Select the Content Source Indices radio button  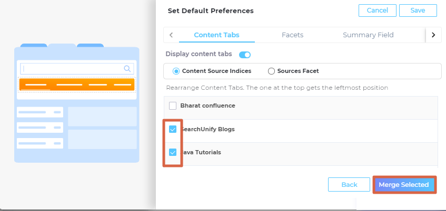[176, 71]
